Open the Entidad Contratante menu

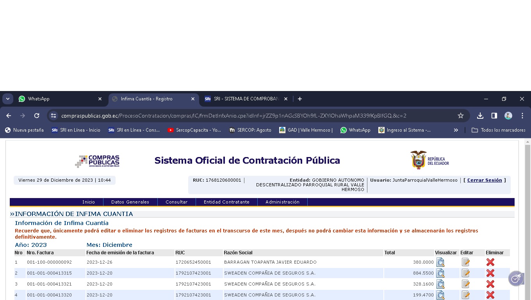pyautogui.click(x=226, y=202)
